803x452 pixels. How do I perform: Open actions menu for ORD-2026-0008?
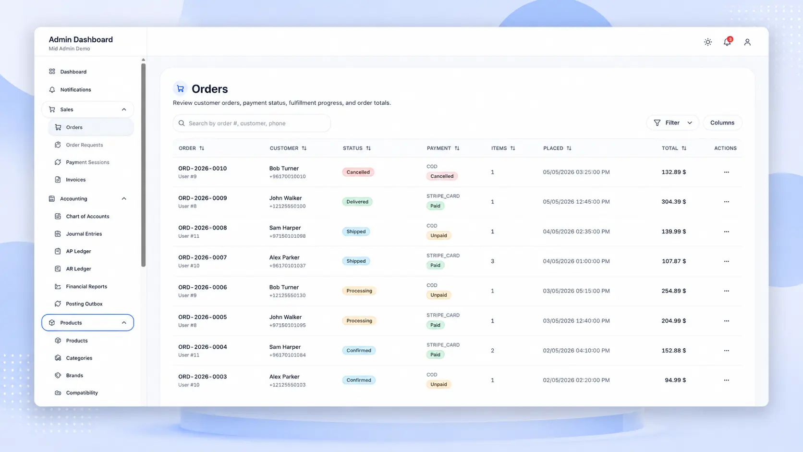[726, 232]
